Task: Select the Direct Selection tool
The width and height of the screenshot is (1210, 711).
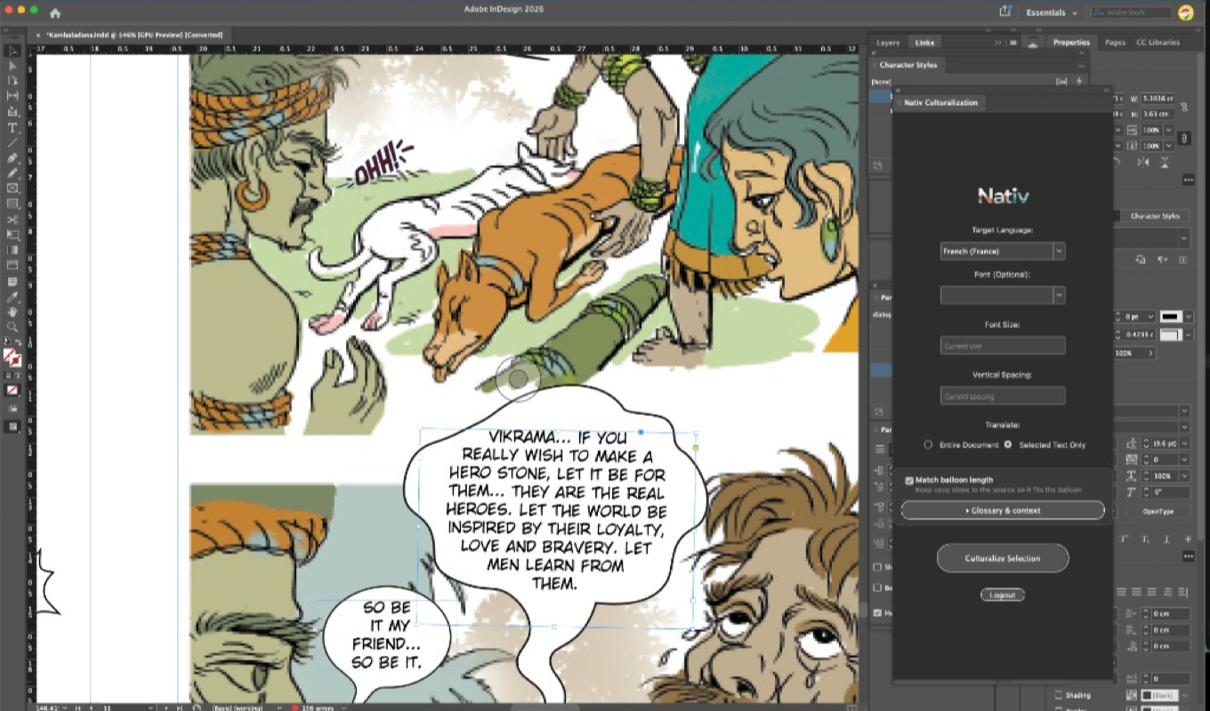Action: pos(12,66)
